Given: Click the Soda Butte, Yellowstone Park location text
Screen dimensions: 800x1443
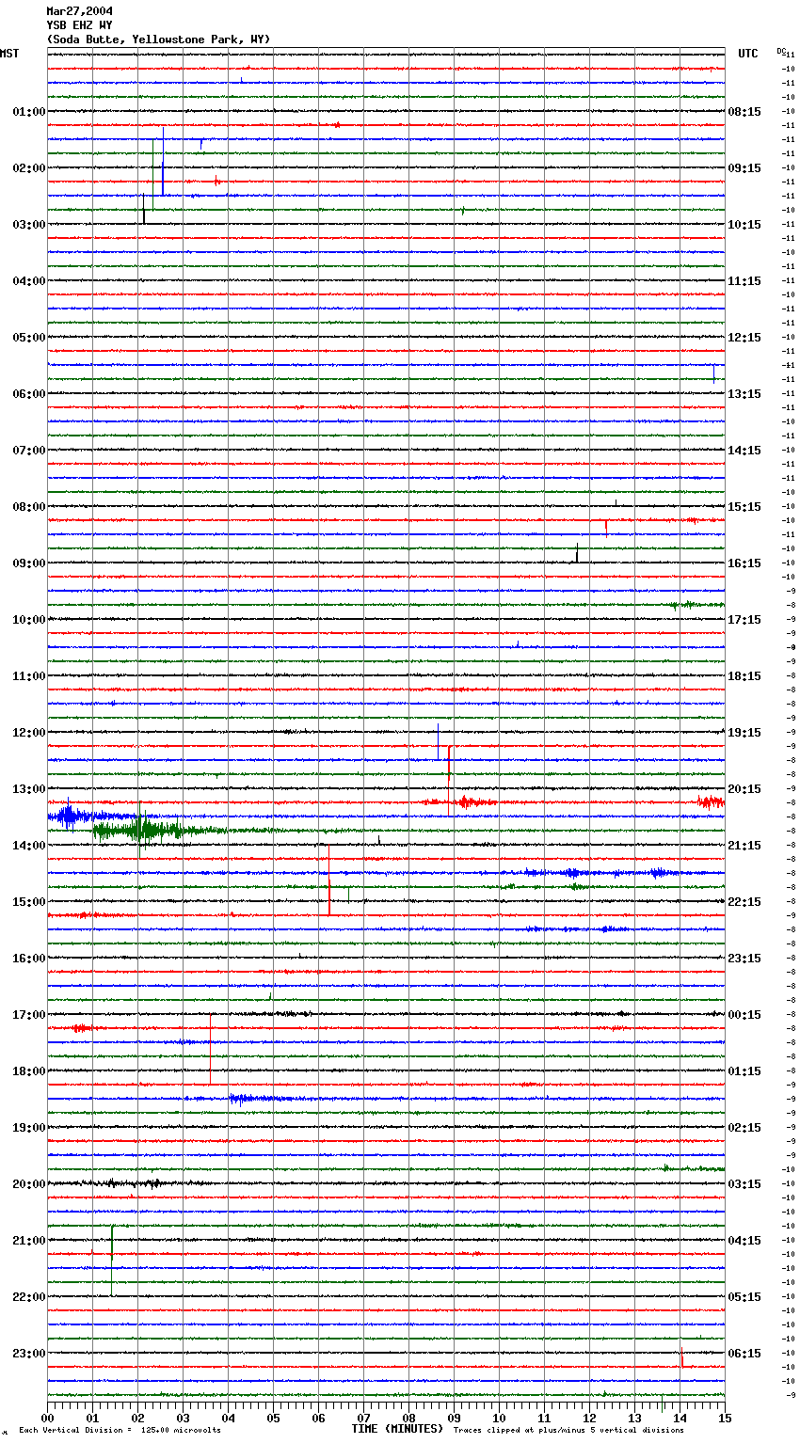Looking at the screenshot, I should pyautogui.click(x=158, y=40).
